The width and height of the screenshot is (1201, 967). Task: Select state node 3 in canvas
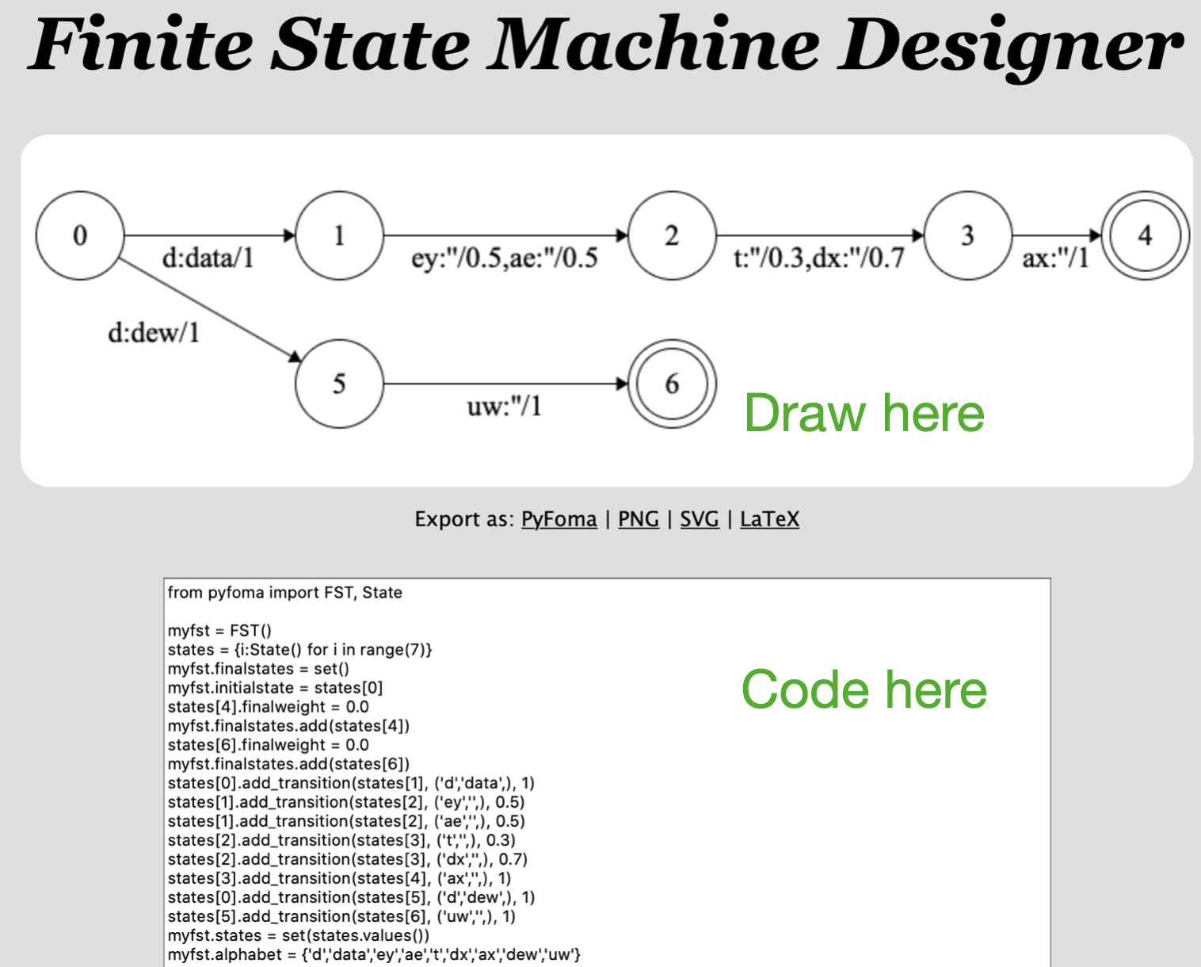967,235
